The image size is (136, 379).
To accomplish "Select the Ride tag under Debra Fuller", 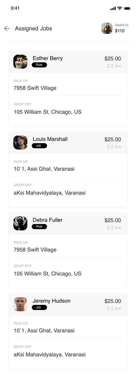I will point(39,227).
